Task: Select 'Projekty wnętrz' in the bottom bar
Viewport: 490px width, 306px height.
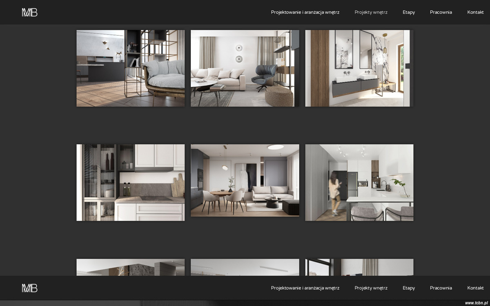Action: (371, 288)
